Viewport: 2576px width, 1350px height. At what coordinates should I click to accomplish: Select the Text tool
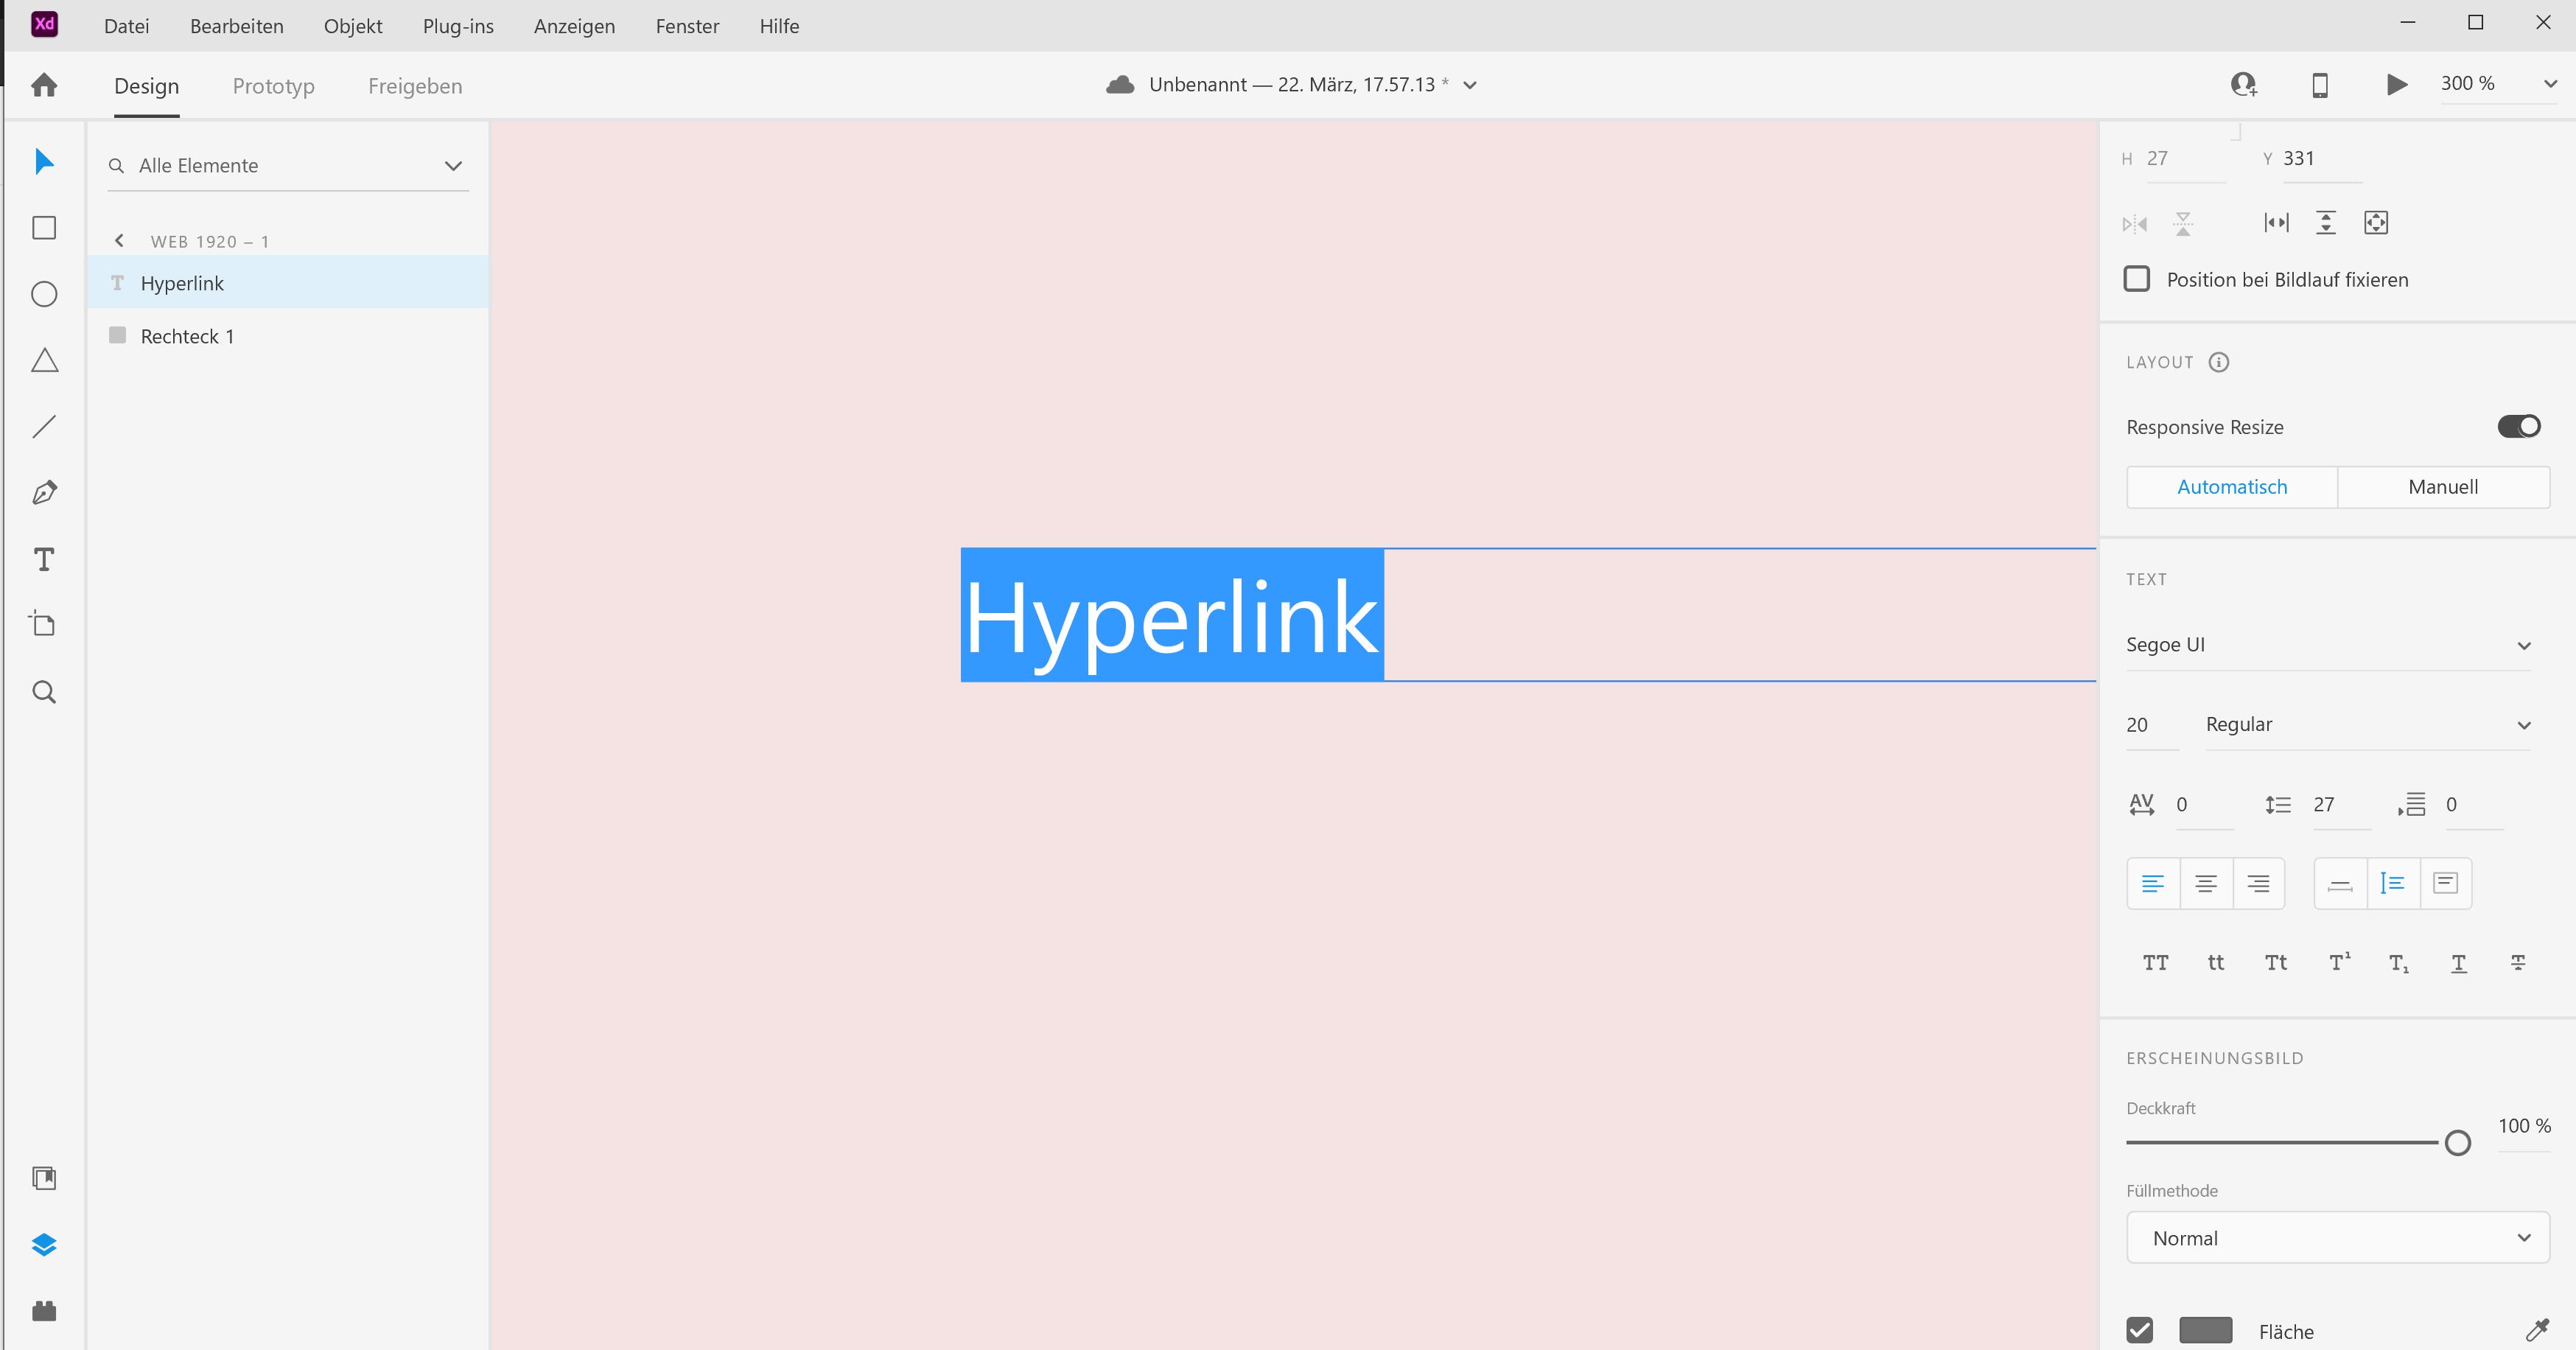(43, 559)
